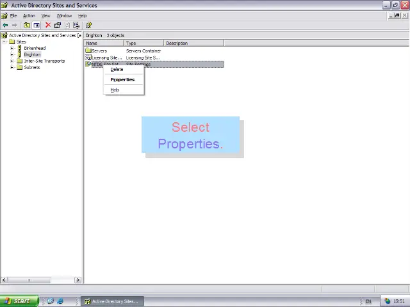Click Active Directory Sites taskbar button
This screenshot has height=307, width=410.
(112, 301)
